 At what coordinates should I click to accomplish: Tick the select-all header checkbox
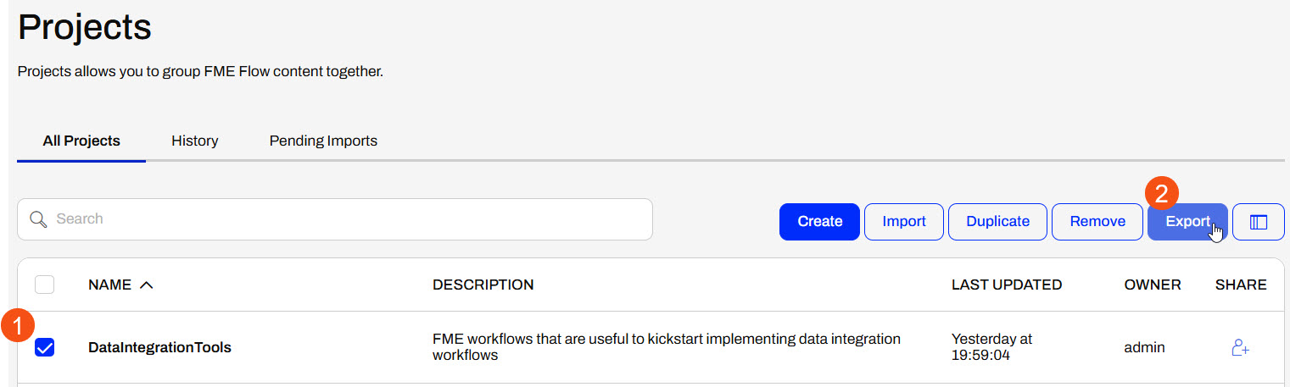45,285
